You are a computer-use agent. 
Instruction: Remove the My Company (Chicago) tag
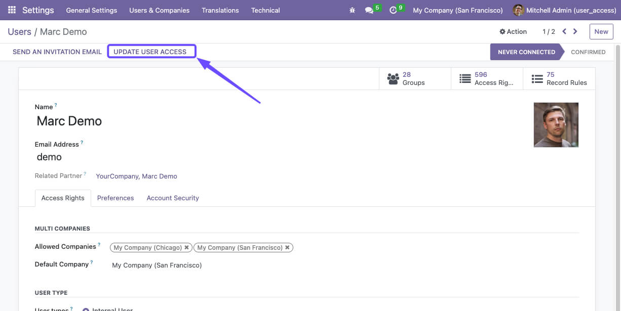tap(186, 247)
